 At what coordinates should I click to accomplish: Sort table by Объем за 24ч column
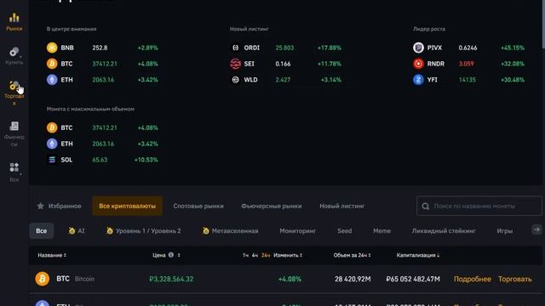(352, 255)
